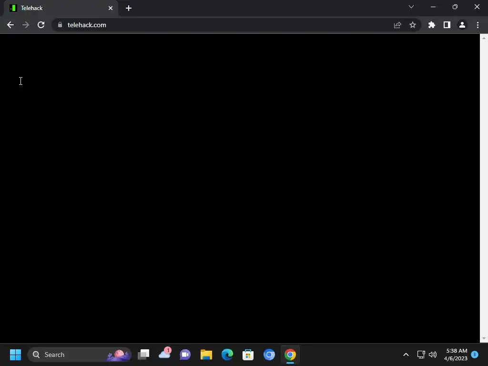
Task: Close the Telehack tab
Action: pyautogui.click(x=111, y=8)
